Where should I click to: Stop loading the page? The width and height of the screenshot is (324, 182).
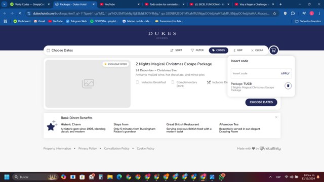pos(20,14)
